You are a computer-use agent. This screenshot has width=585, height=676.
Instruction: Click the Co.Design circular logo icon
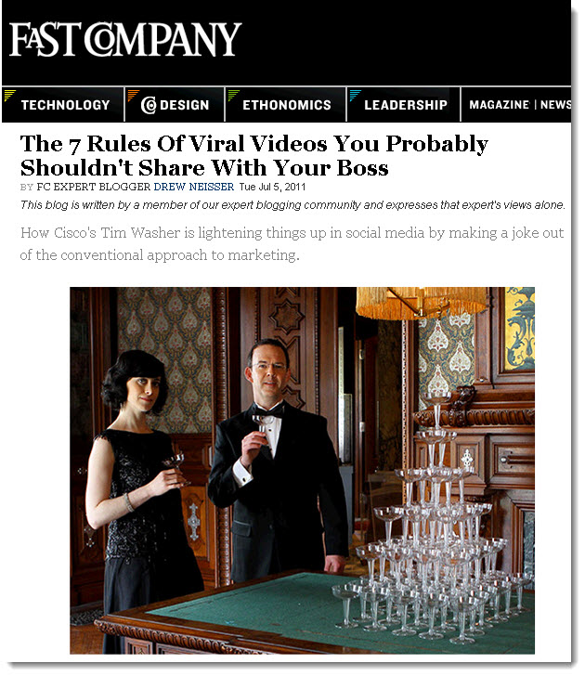tap(148, 105)
